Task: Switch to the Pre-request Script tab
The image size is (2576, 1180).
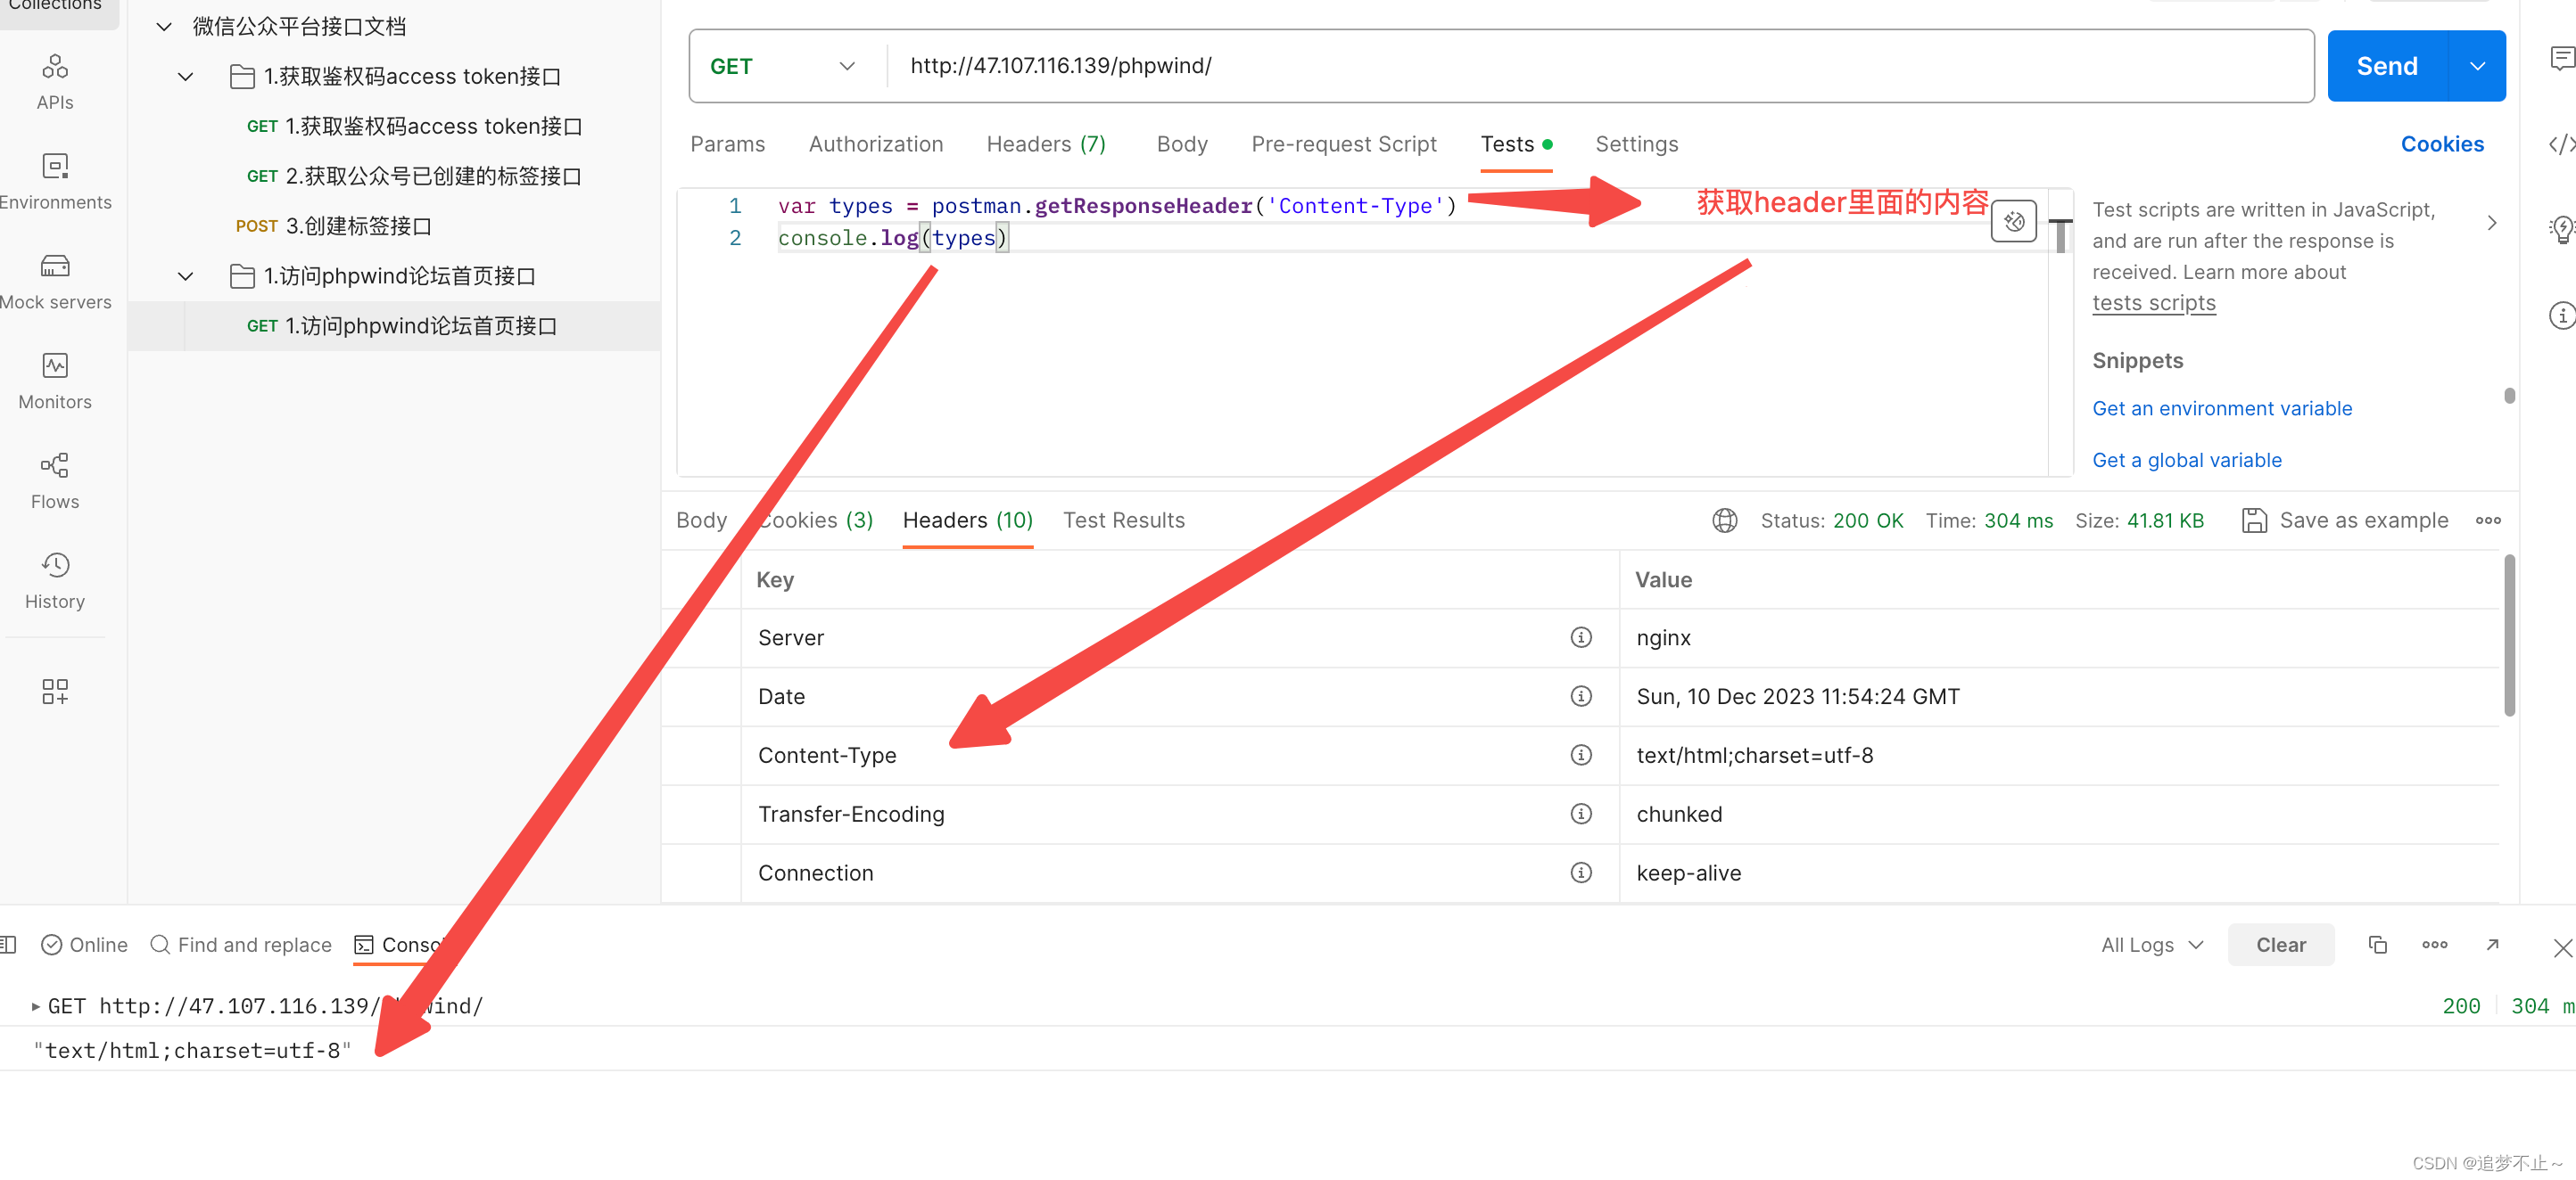Action: (1343, 143)
